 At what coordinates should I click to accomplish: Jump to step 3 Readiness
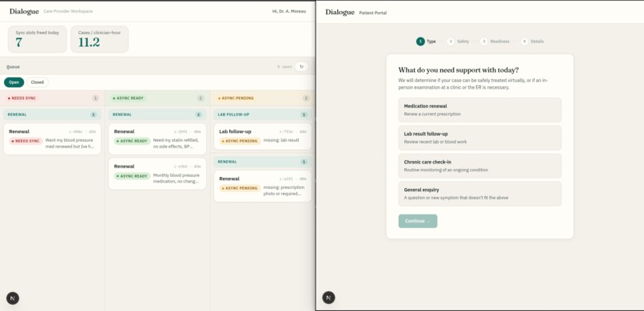[x=495, y=41]
